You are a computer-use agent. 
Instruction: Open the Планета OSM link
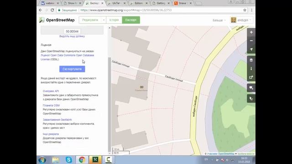tap(51, 105)
